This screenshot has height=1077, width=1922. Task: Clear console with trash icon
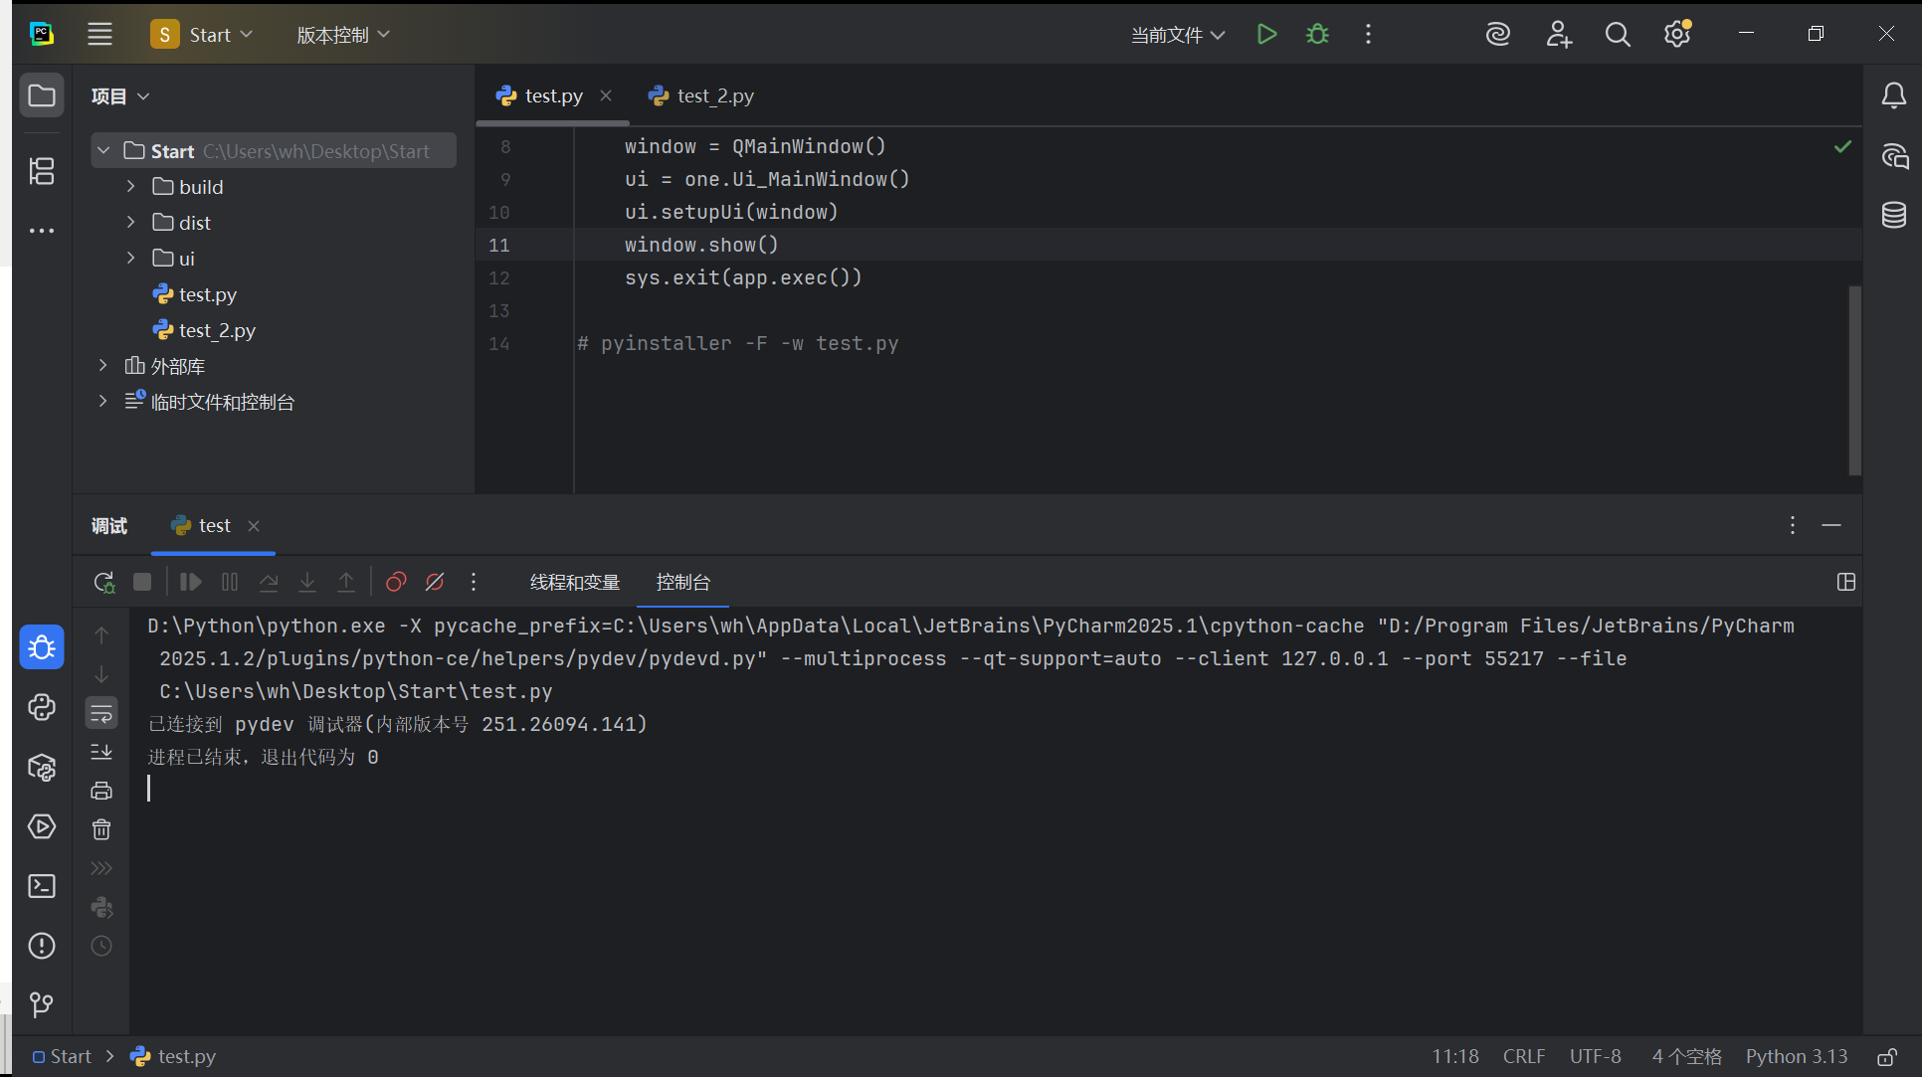tap(101, 829)
